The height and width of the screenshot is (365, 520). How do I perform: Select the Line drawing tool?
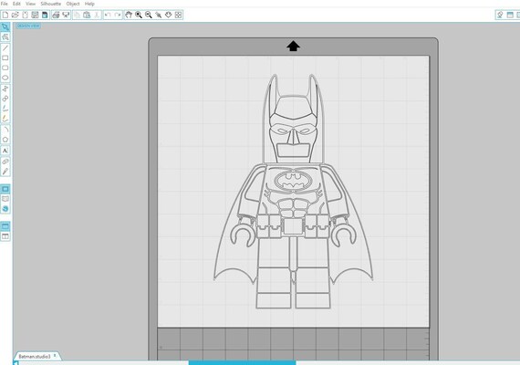pyautogui.click(x=5, y=48)
